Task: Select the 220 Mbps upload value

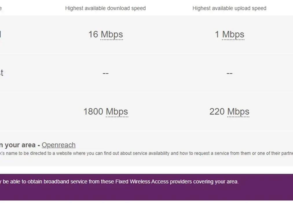Action: 229,111
